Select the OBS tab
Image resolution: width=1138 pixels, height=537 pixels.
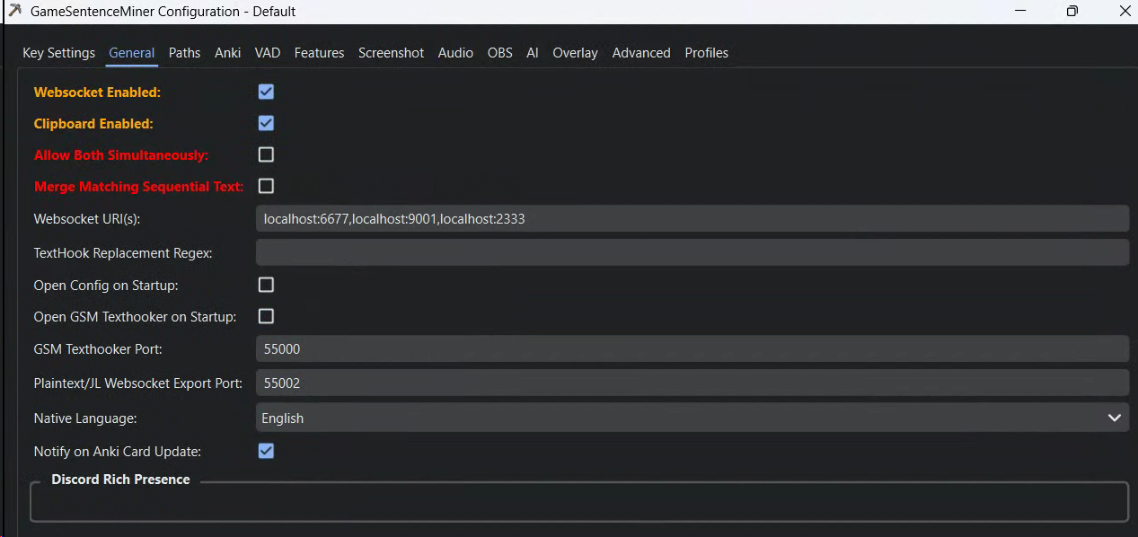pos(500,53)
